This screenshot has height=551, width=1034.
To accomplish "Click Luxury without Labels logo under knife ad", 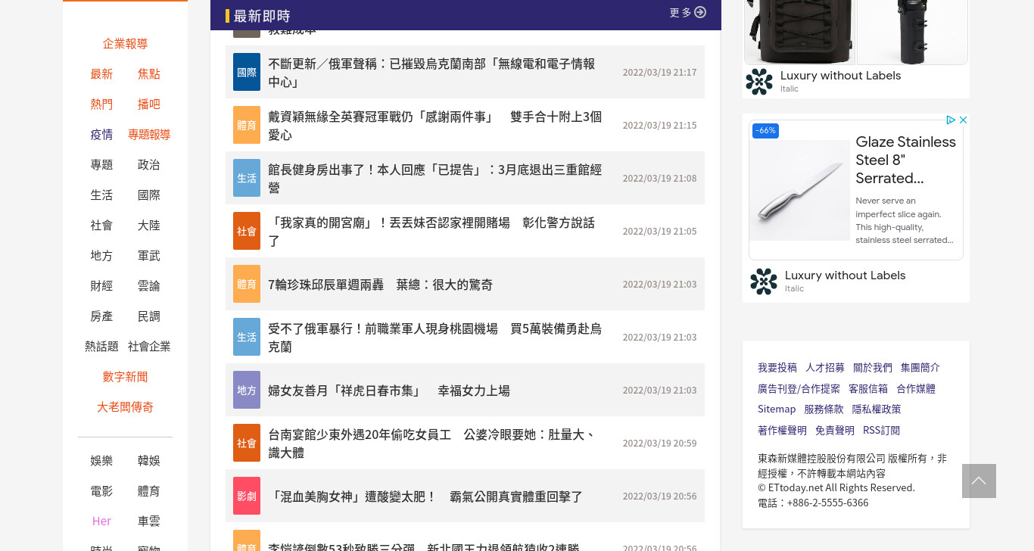I will [x=764, y=282].
